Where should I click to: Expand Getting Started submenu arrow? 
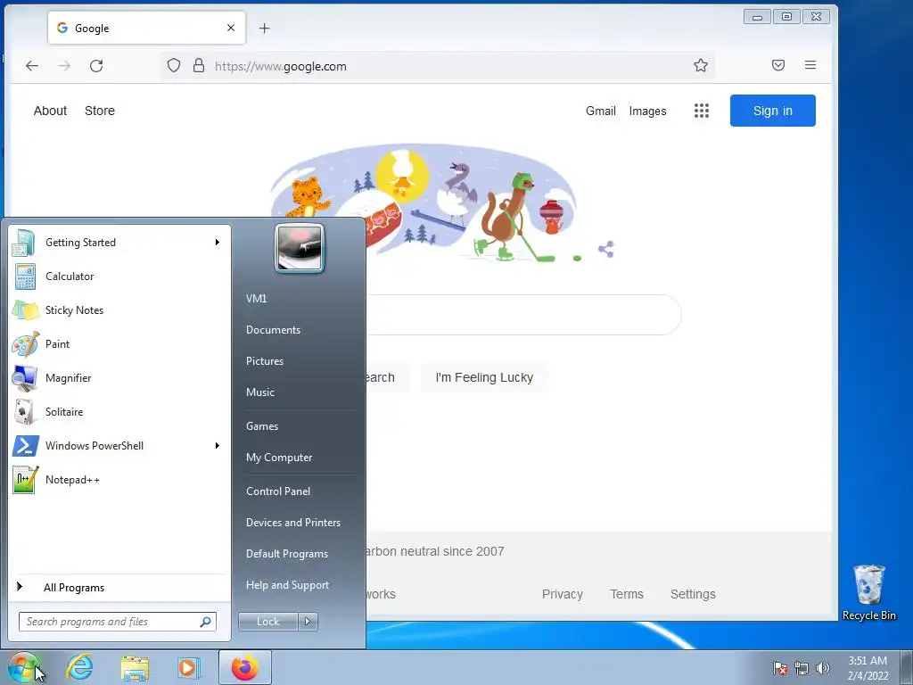(x=218, y=243)
